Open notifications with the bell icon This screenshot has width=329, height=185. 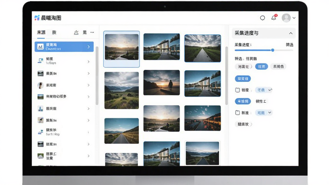274,18
